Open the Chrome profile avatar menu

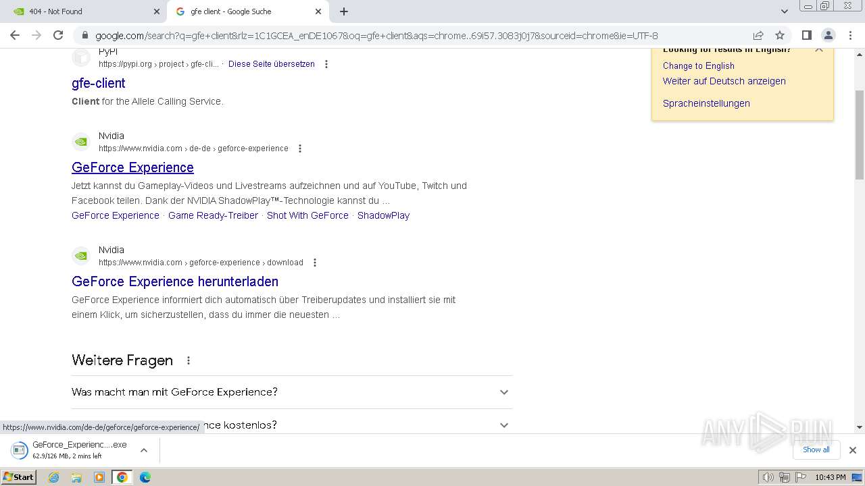(828, 35)
